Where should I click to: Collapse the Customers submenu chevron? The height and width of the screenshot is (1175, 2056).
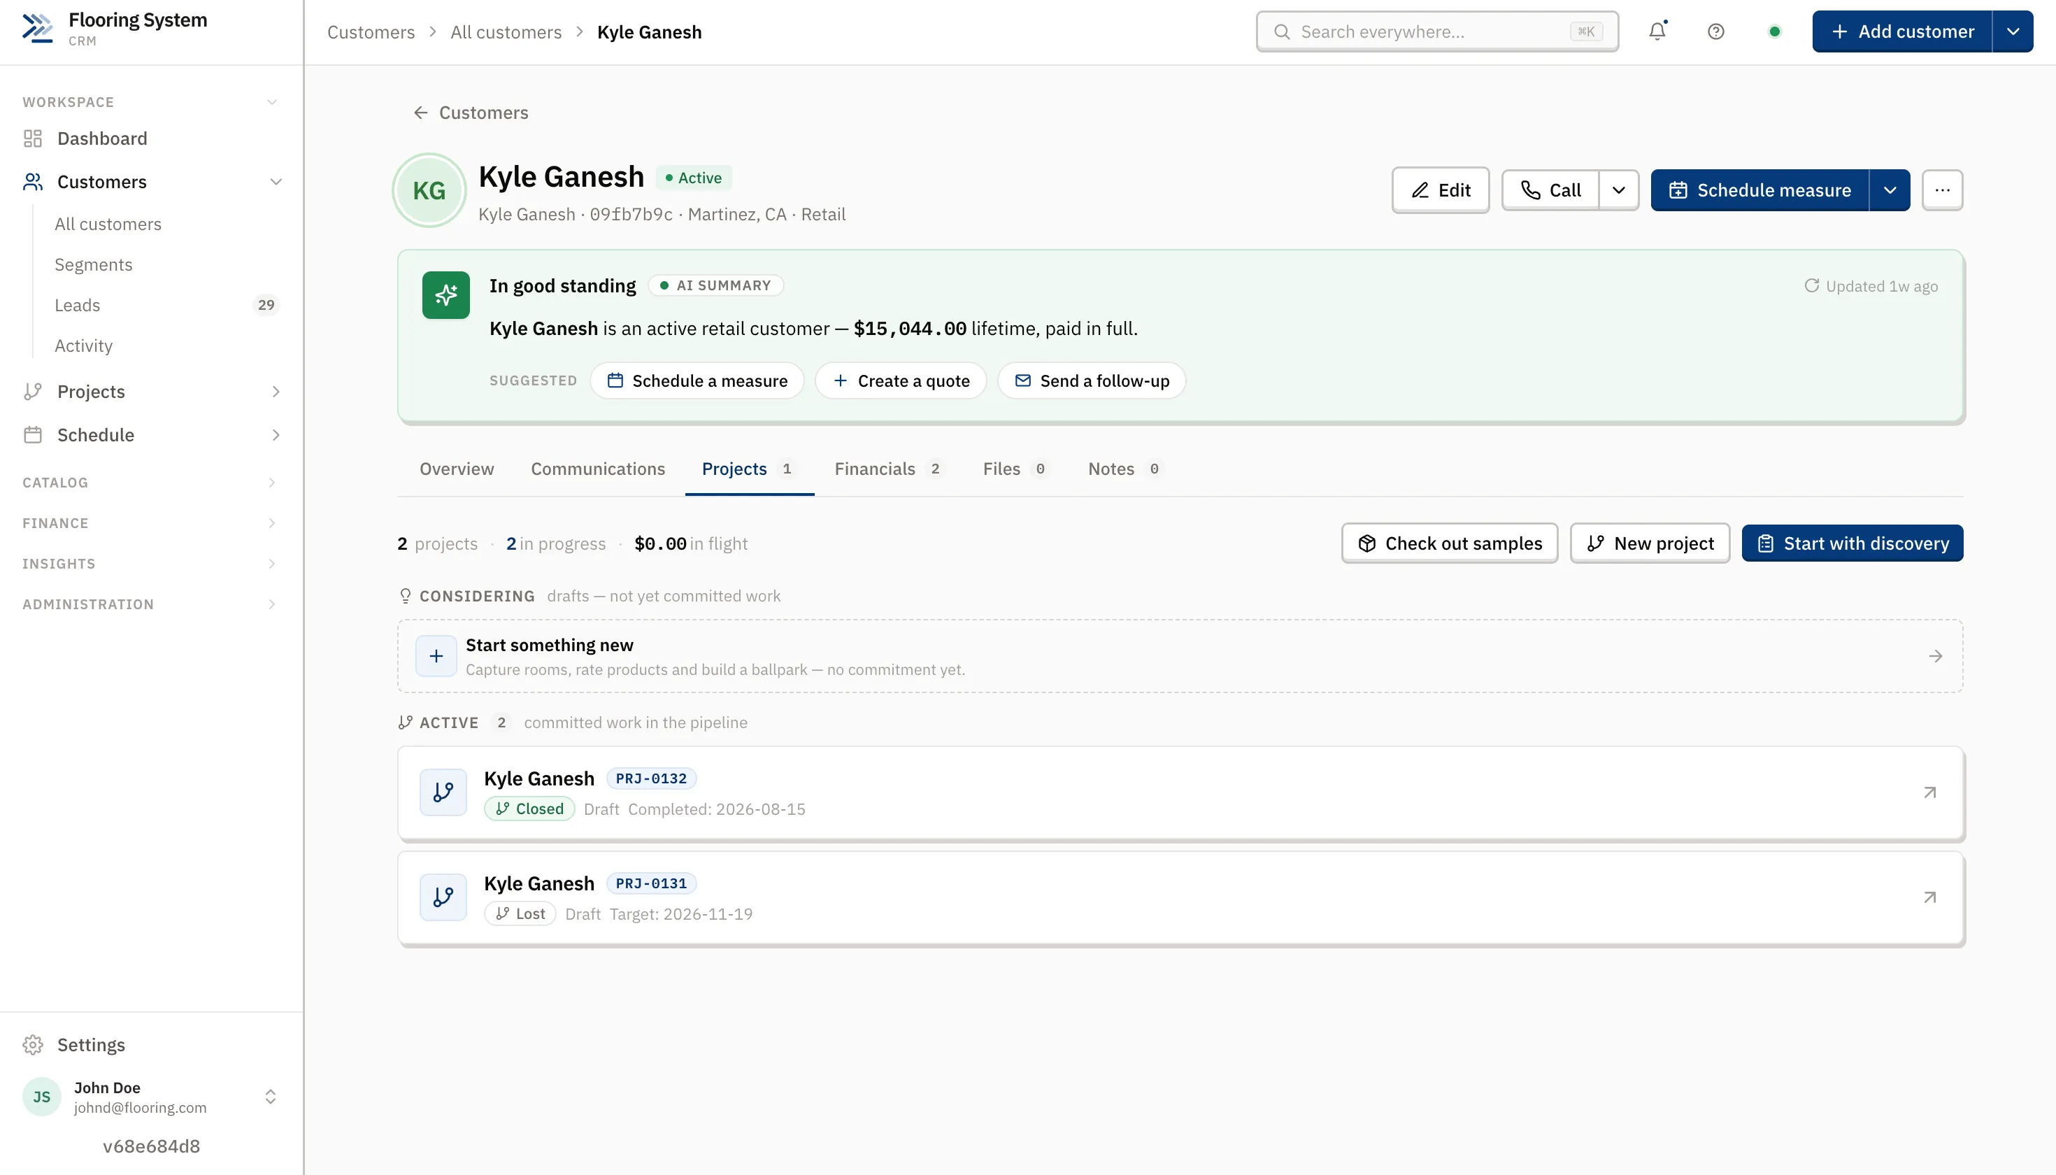click(x=276, y=182)
